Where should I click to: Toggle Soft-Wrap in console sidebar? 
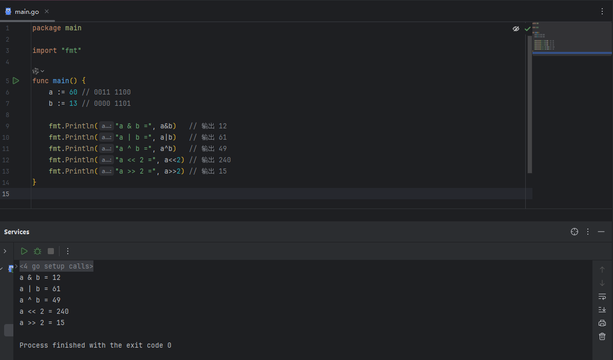pyautogui.click(x=602, y=296)
